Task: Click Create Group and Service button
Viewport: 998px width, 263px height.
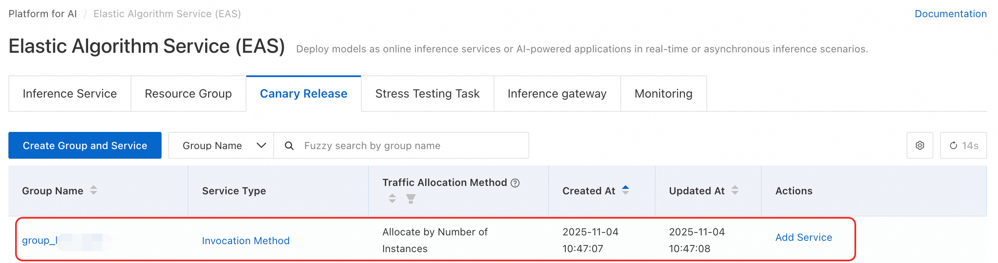Action: tap(85, 145)
